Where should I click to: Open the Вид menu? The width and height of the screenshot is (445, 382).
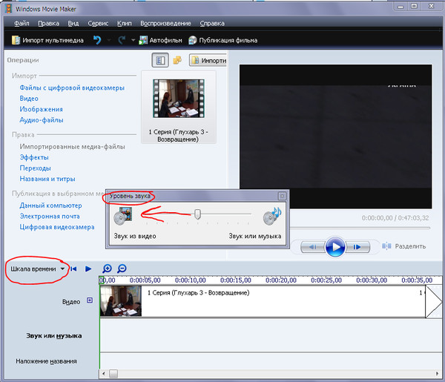coord(73,23)
